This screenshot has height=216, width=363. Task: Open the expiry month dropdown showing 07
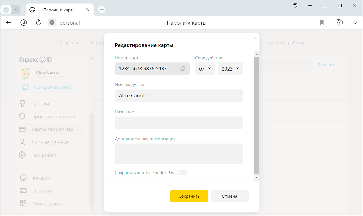(x=205, y=69)
